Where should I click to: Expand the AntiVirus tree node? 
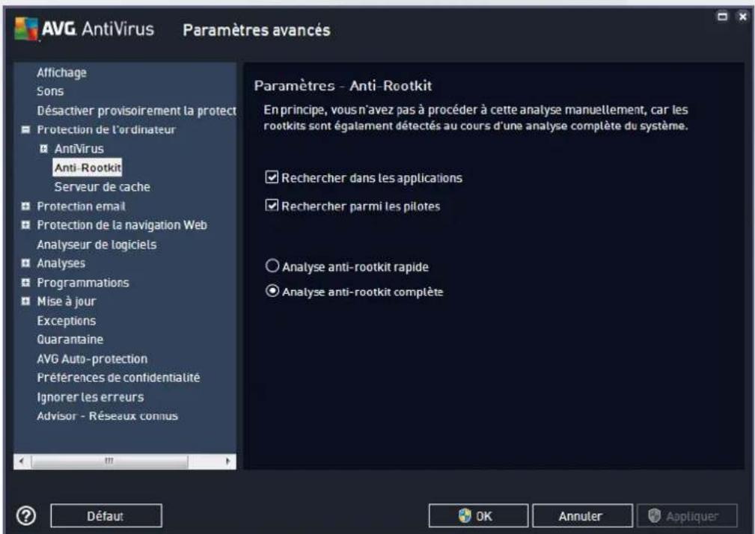44,149
